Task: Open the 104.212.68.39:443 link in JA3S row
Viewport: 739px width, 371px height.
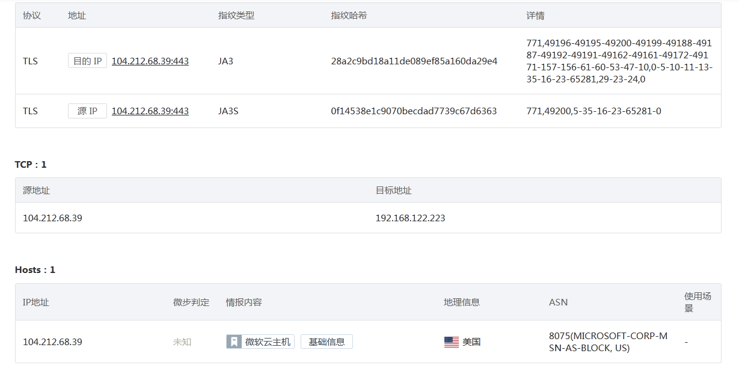Action: pos(150,111)
